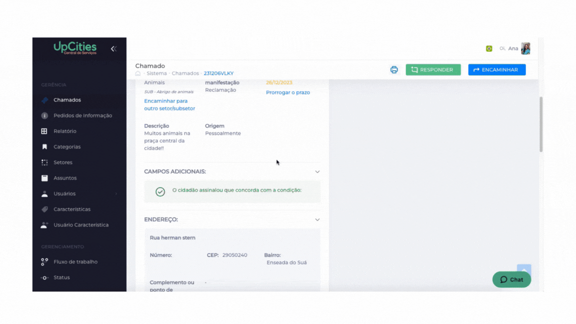Open Fluxo de trabalho menu item
The width and height of the screenshot is (576, 324).
pyautogui.click(x=75, y=262)
